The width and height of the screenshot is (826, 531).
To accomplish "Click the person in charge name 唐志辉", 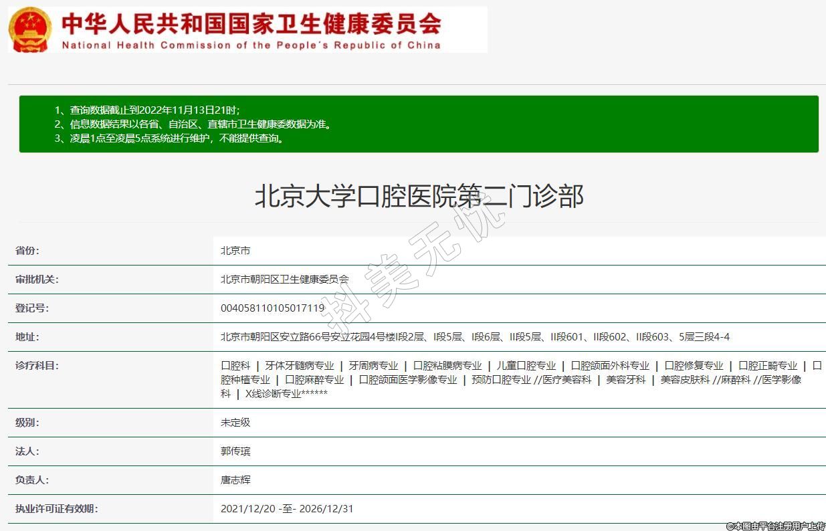I will coord(235,480).
